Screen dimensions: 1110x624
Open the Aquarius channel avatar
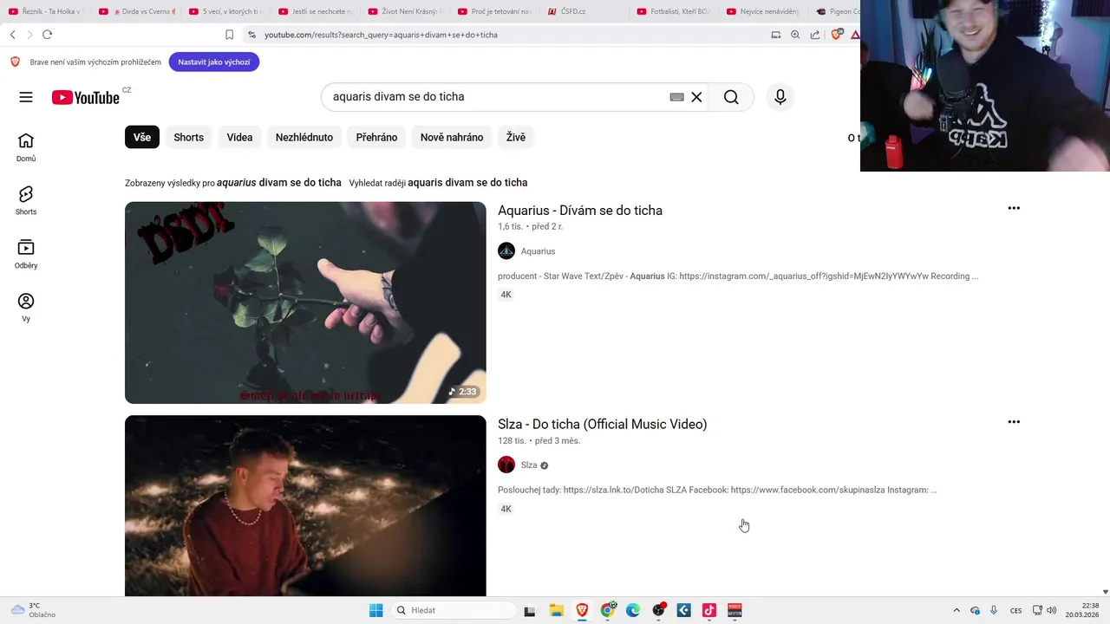tap(506, 251)
